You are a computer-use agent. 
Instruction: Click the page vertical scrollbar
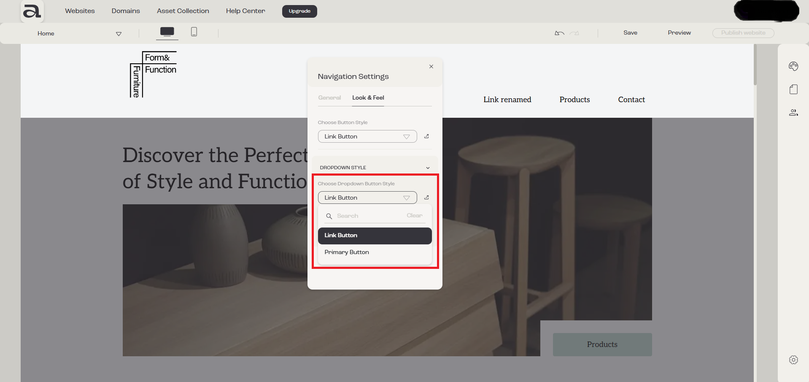pyautogui.click(x=755, y=65)
